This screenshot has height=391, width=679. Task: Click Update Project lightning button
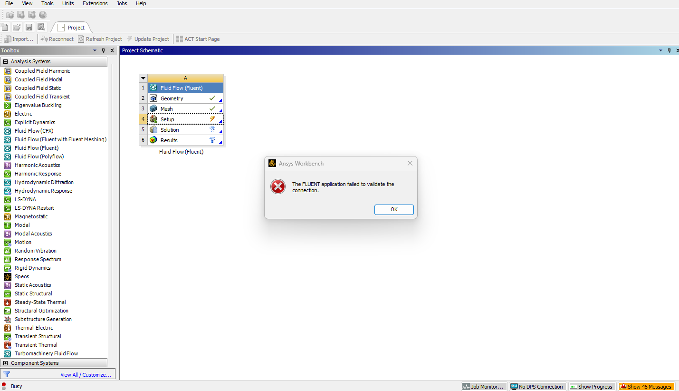pos(148,39)
